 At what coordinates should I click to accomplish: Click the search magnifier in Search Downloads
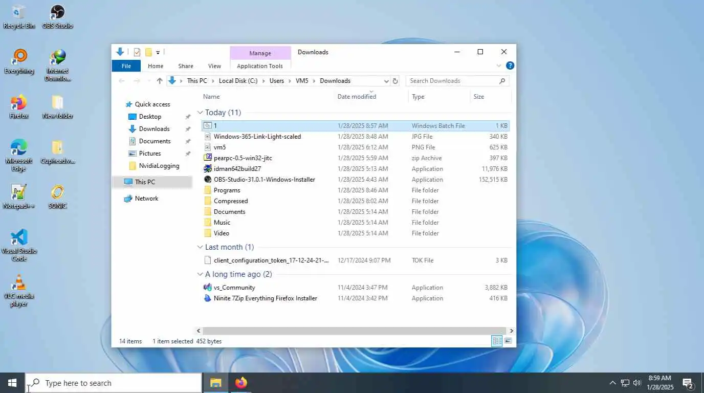(502, 81)
